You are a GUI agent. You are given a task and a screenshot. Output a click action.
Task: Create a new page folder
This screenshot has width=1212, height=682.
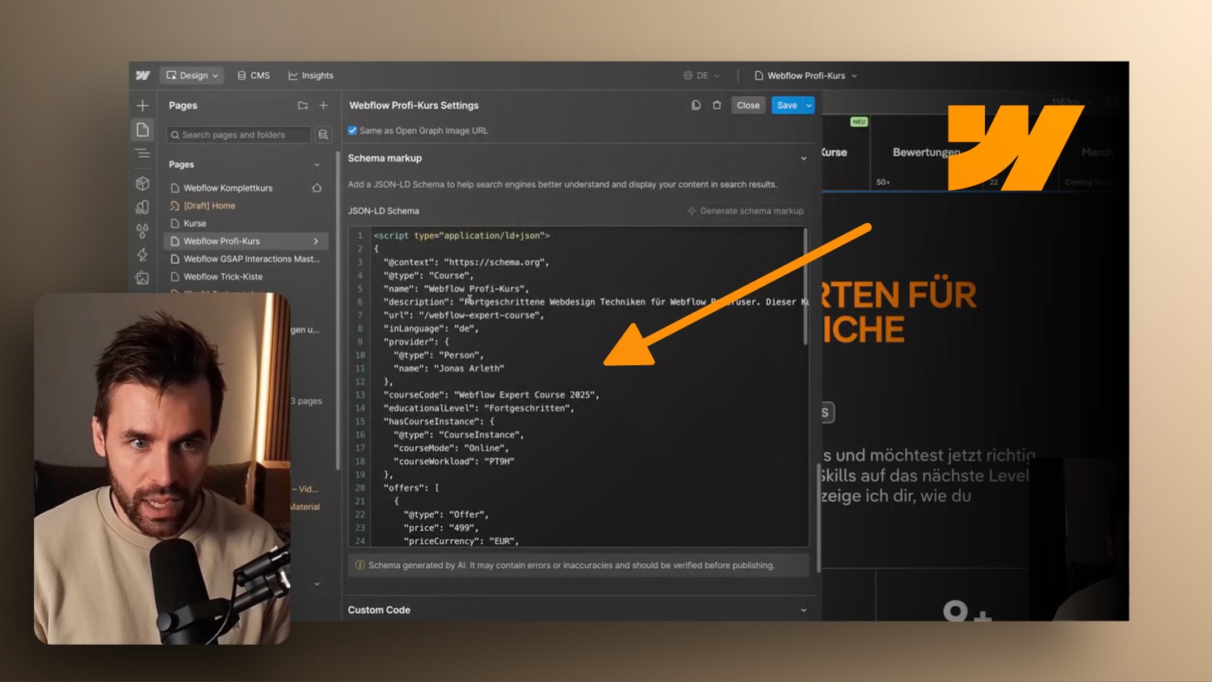pyautogui.click(x=303, y=106)
